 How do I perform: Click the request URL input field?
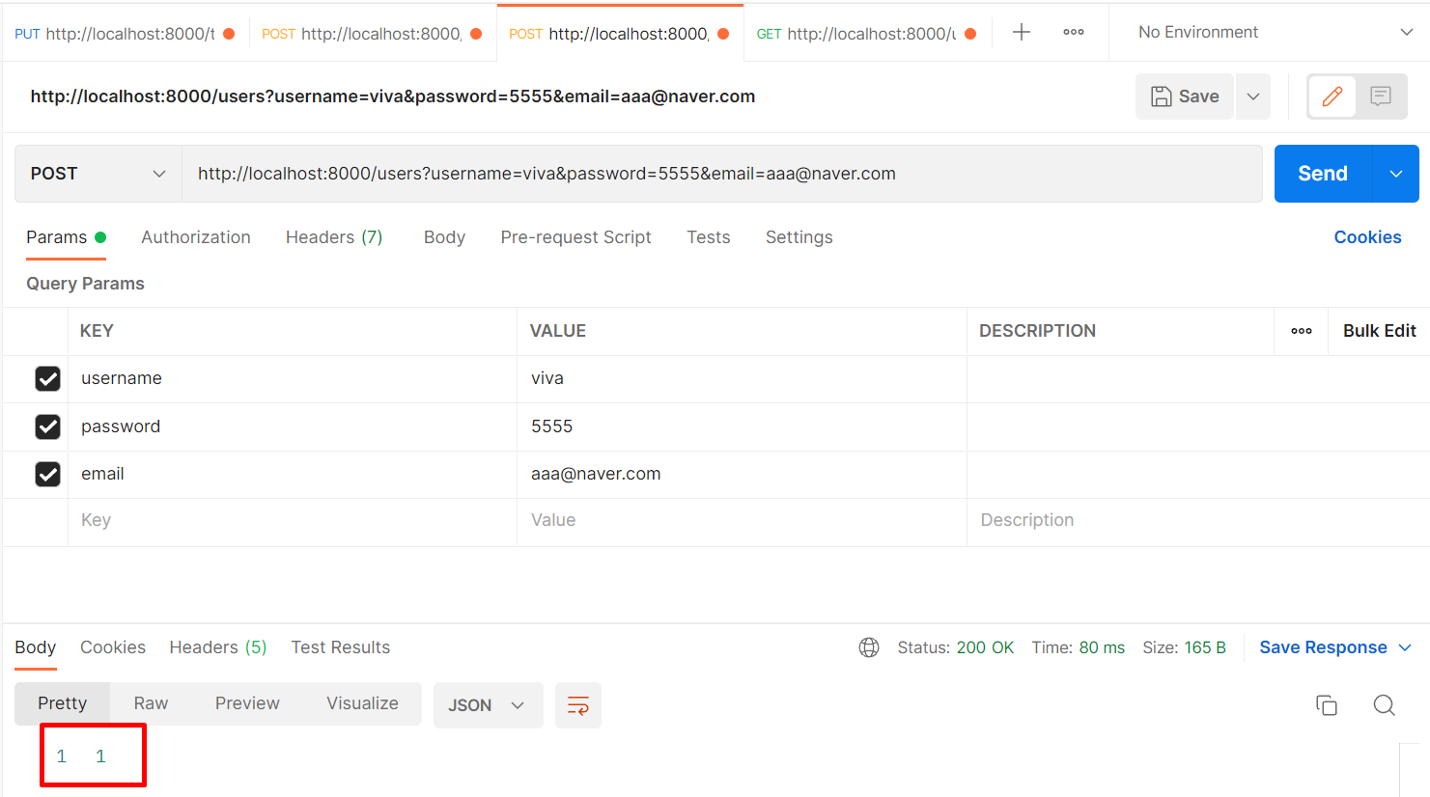722,174
